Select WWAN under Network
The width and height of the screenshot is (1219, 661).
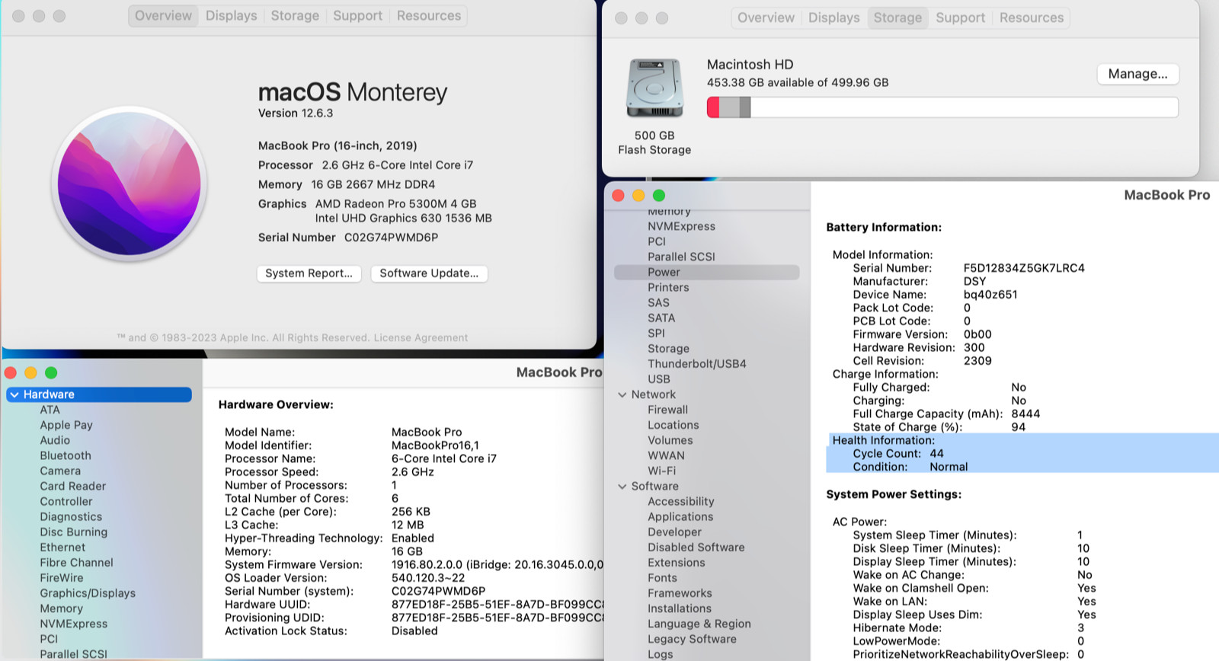tap(666, 455)
